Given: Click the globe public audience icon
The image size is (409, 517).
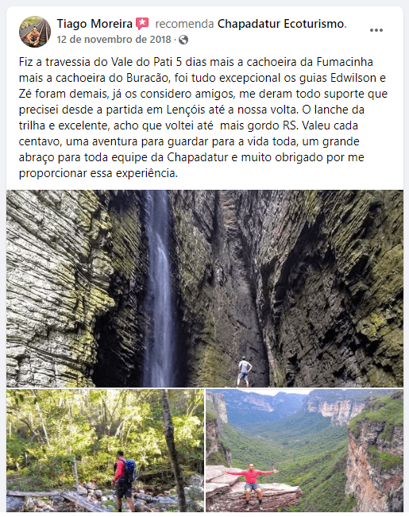Looking at the screenshot, I should tap(183, 40).
